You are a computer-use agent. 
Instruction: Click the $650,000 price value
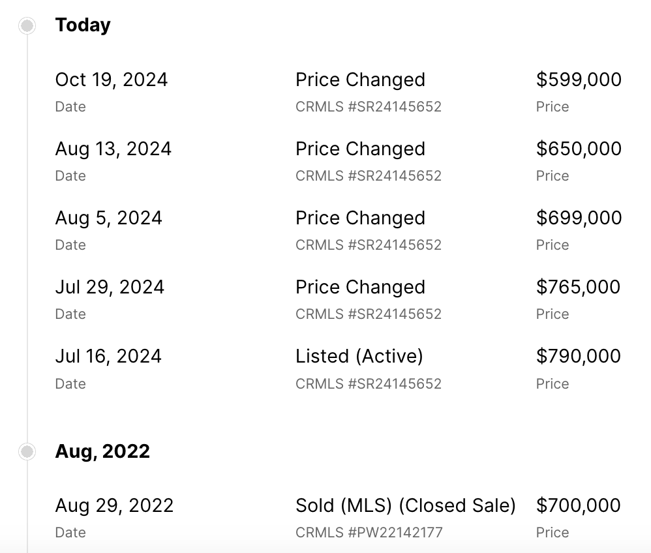click(x=579, y=149)
